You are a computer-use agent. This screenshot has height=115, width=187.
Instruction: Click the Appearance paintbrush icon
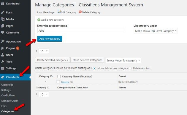[x=2, y=41]
